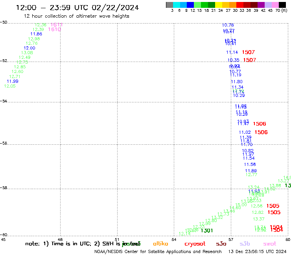Click the pink '1610' time label

55,29
